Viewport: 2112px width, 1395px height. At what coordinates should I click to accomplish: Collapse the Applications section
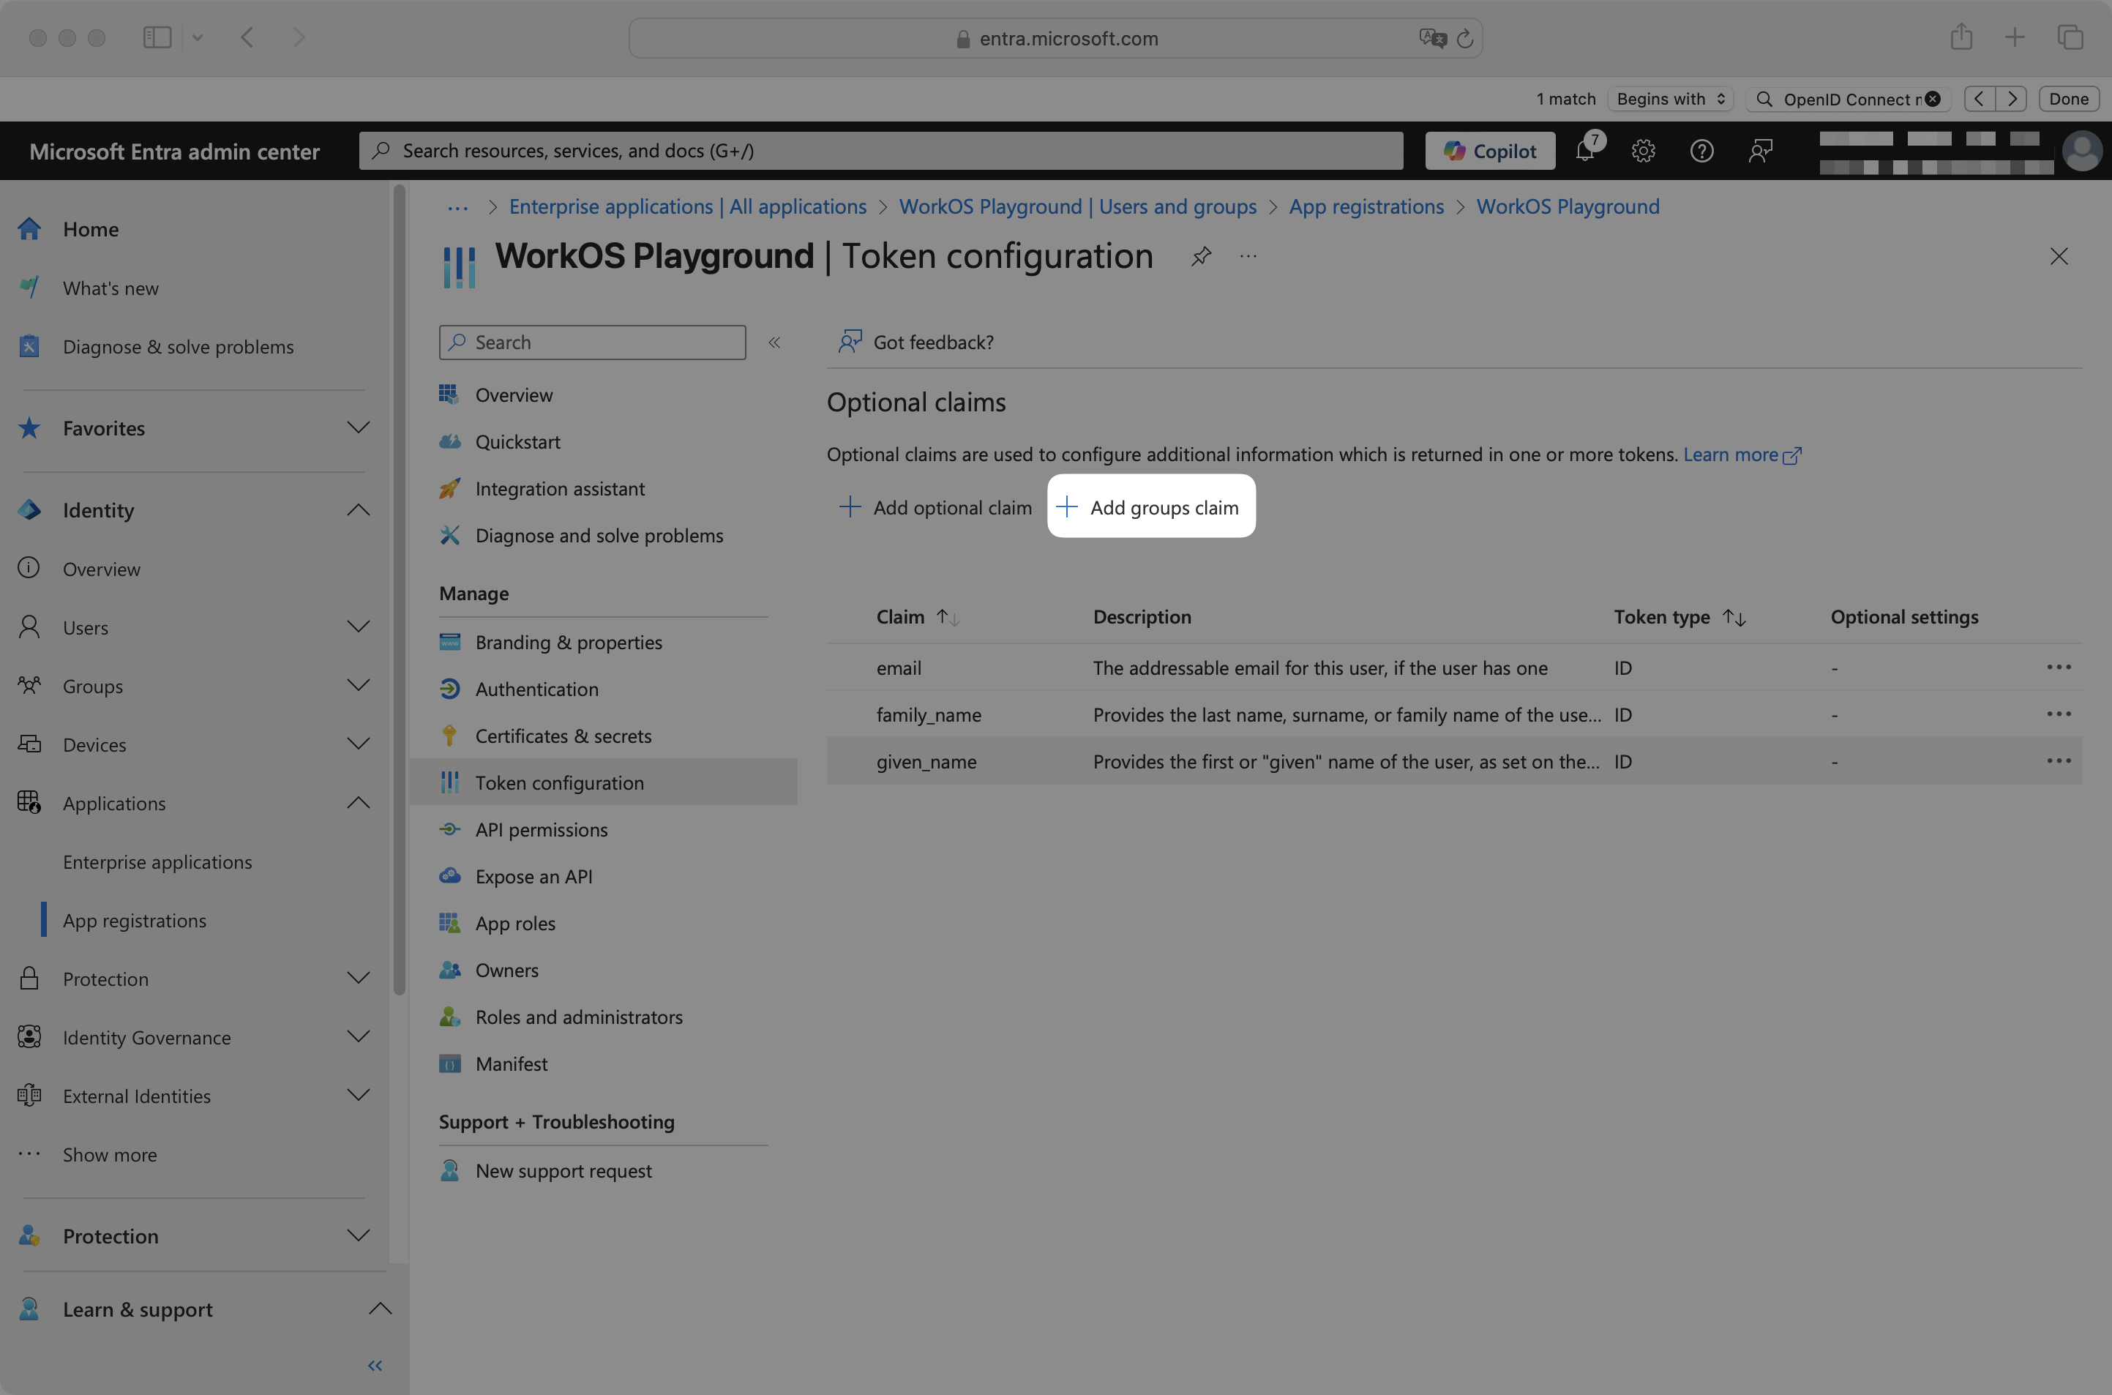359,802
